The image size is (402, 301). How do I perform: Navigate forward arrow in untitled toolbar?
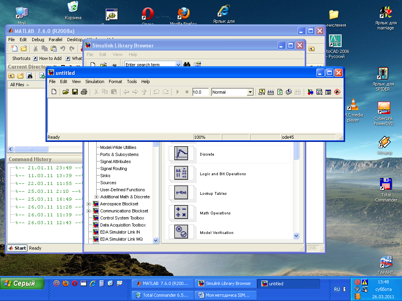[x=135, y=92]
